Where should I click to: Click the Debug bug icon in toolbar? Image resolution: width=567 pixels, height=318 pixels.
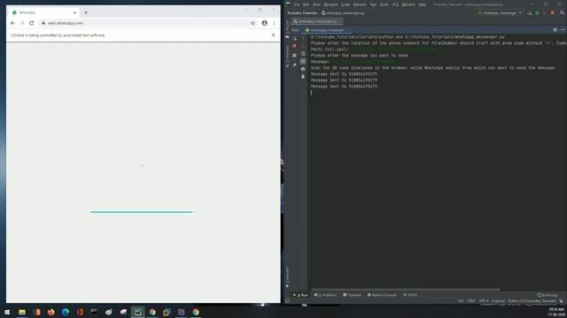(537, 13)
